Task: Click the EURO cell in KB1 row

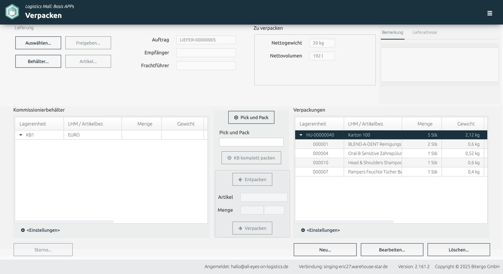Action: pos(92,135)
